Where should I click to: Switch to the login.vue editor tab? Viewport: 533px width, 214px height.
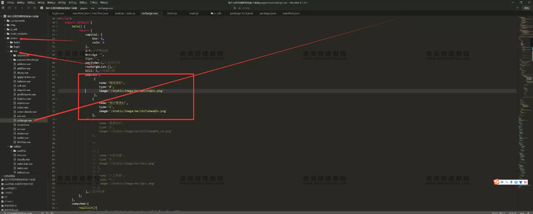[x=58, y=13]
